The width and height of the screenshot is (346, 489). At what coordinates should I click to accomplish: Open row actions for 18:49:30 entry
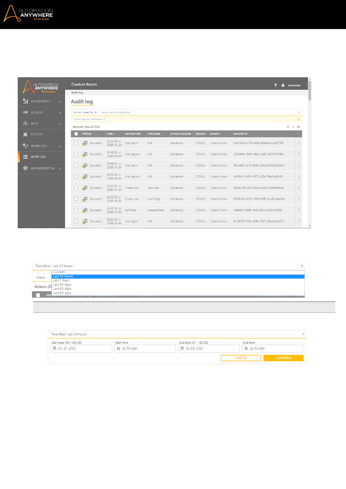click(x=298, y=165)
